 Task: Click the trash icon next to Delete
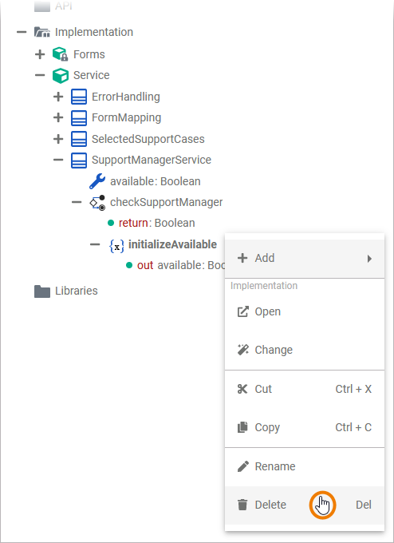point(242,505)
